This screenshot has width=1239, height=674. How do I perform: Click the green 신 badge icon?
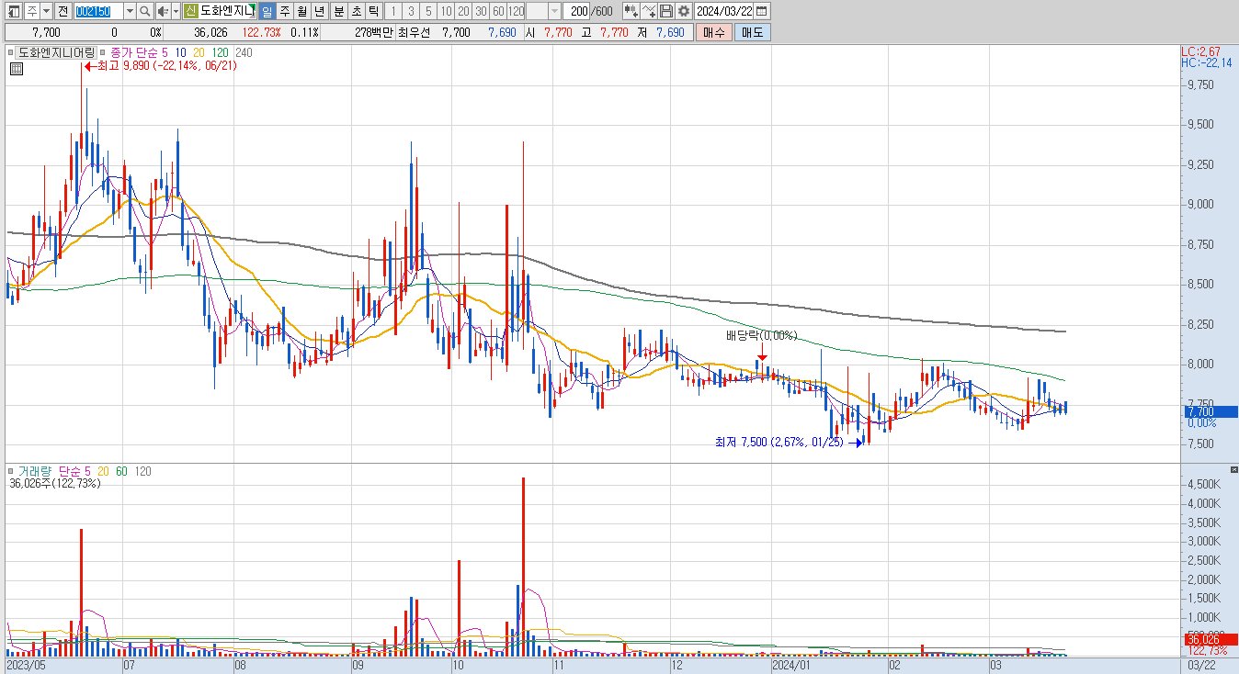pos(190,11)
